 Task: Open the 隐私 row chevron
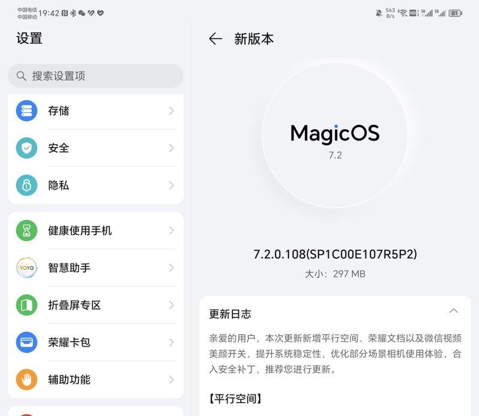(x=171, y=185)
